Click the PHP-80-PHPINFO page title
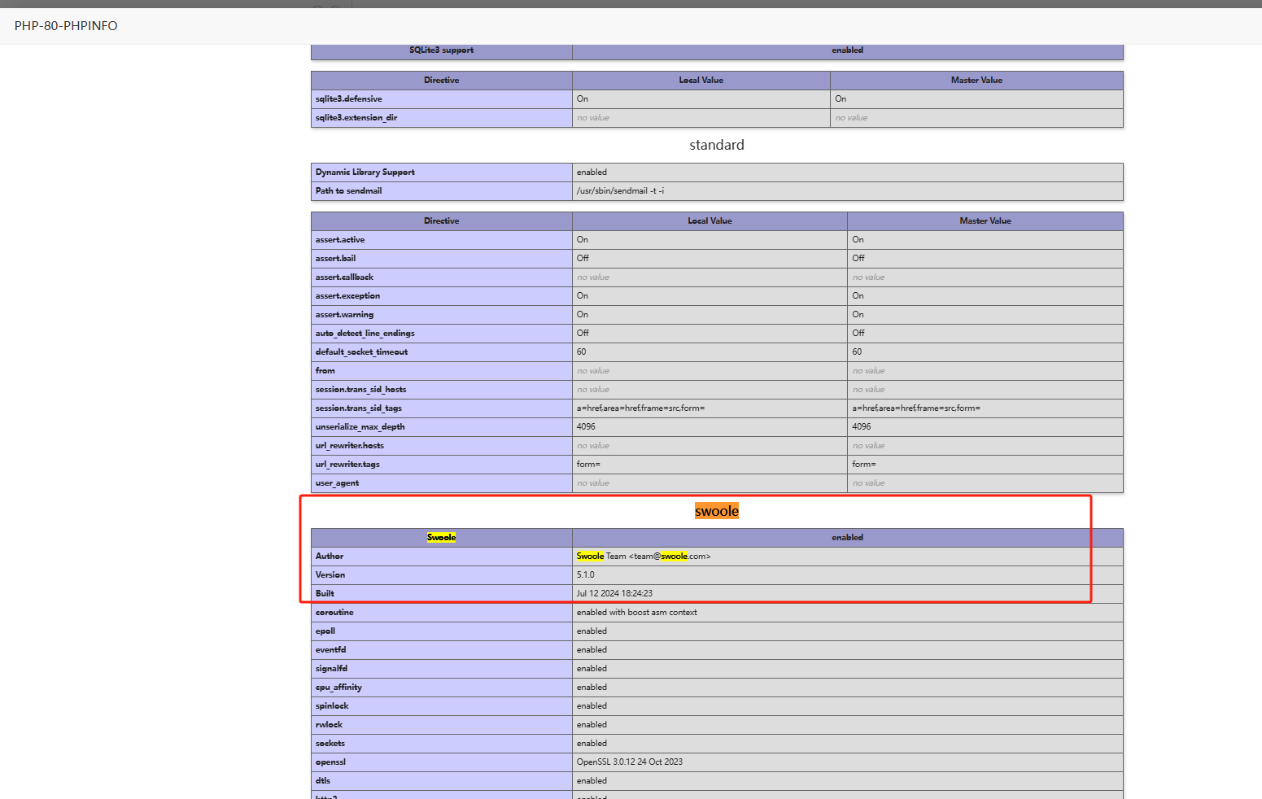This screenshot has height=799, width=1262. 66,26
